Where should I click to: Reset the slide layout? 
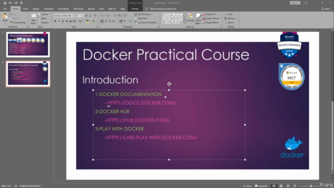pos(42,18)
